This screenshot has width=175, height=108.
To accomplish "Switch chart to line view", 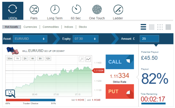I will [x=88, y=59].
